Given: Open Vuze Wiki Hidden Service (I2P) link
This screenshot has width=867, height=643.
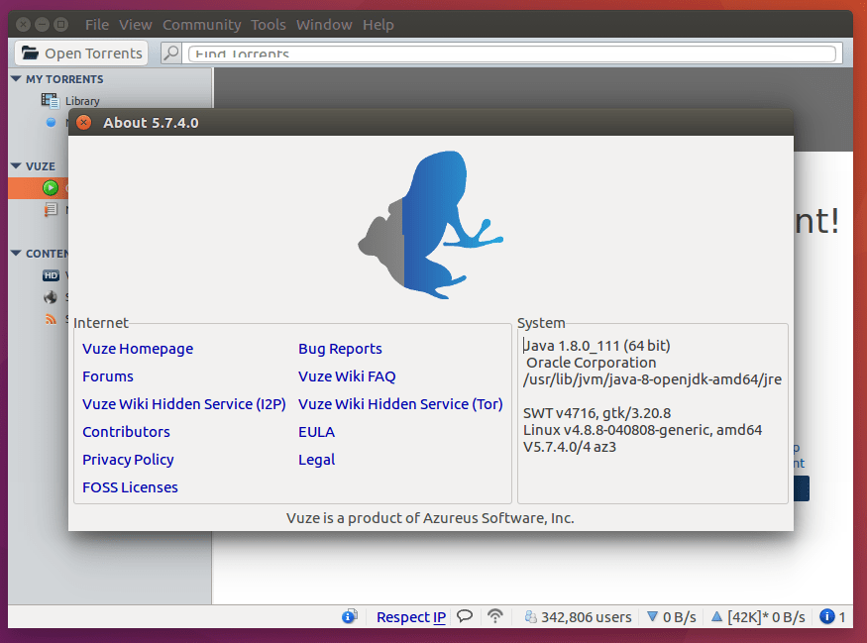Looking at the screenshot, I should pyautogui.click(x=184, y=404).
